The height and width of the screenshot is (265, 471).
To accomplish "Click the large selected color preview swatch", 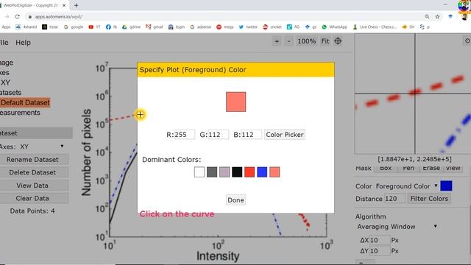I will coord(235,102).
